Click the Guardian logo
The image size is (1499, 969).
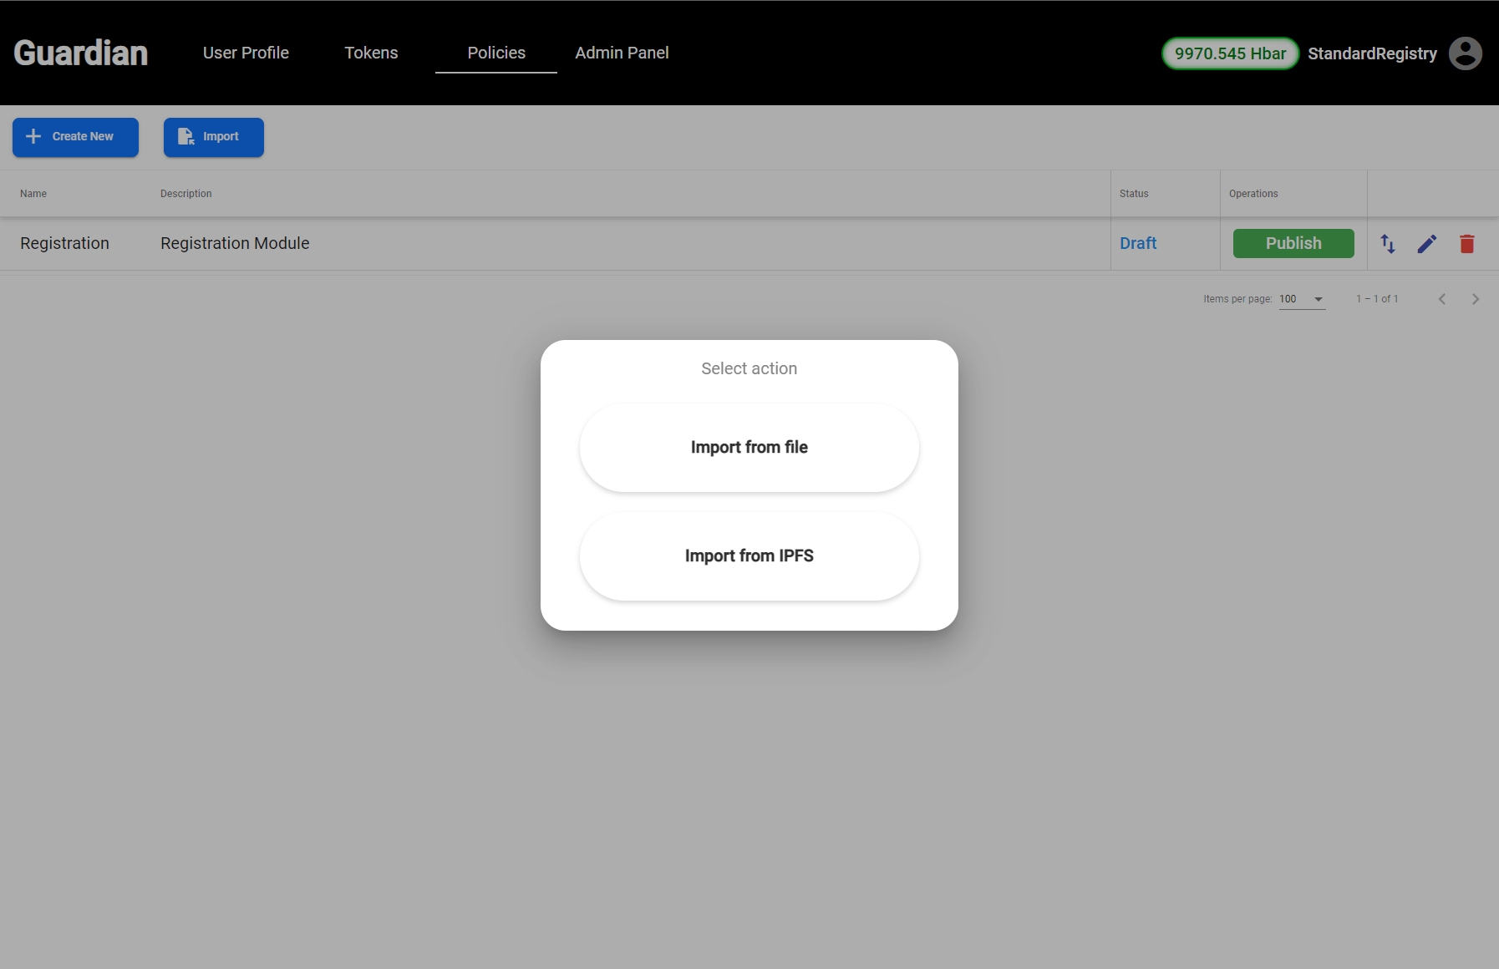point(81,53)
